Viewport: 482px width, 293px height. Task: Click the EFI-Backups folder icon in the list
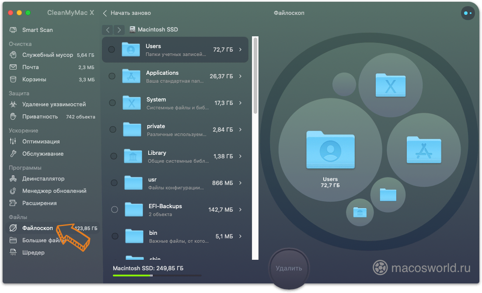[134, 209]
